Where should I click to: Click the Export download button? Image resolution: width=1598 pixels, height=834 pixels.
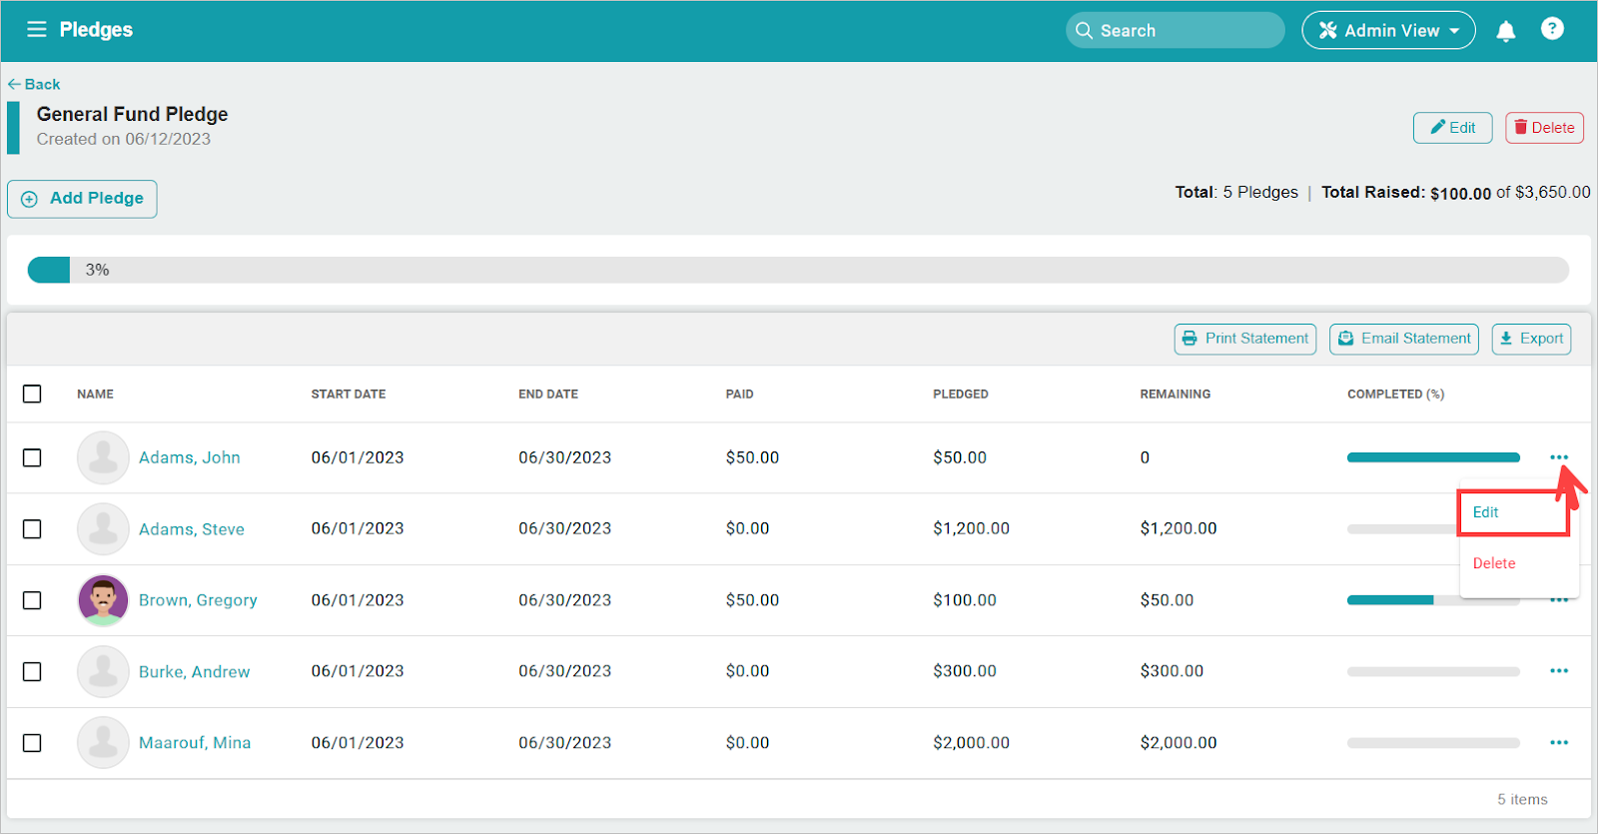click(x=1530, y=339)
